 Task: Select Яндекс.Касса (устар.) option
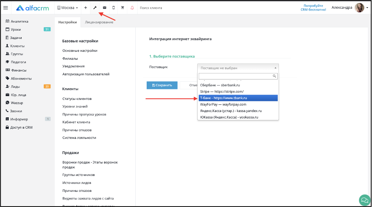tap(238, 111)
